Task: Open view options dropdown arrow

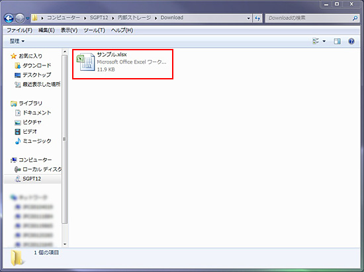Action: (x=324, y=41)
